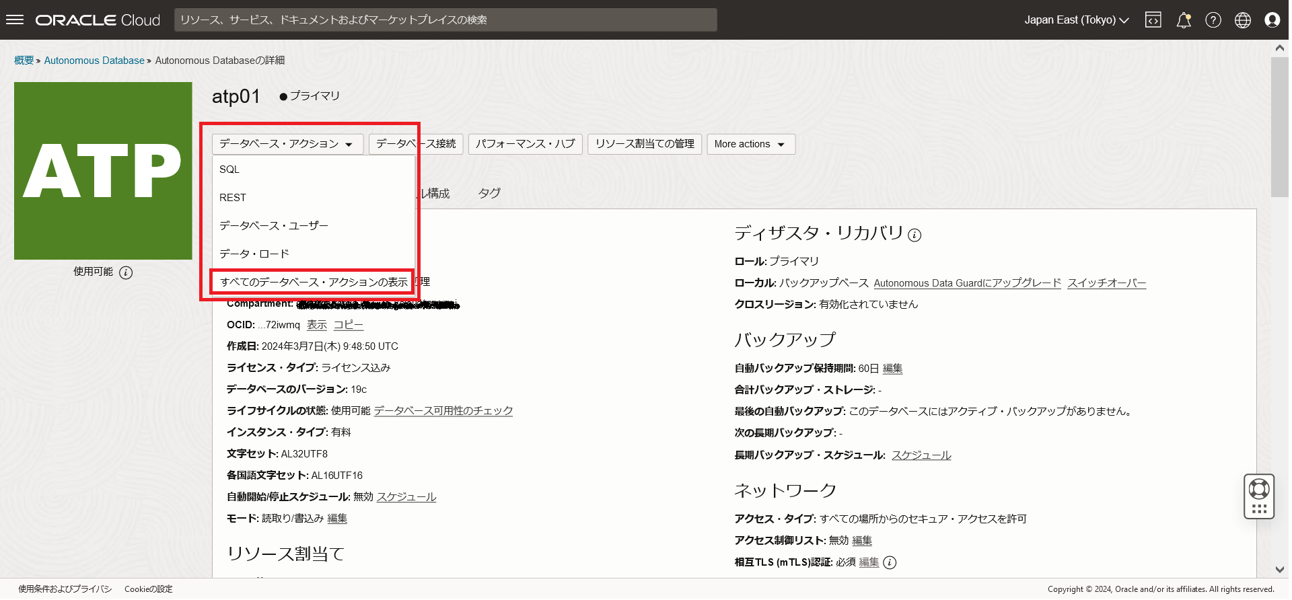Click the 文字セット value AL32UTF8

(305, 455)
